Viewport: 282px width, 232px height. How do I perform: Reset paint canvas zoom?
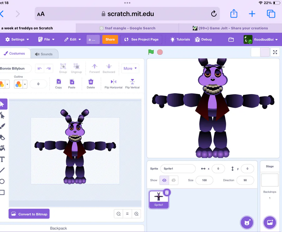(127, 214)
